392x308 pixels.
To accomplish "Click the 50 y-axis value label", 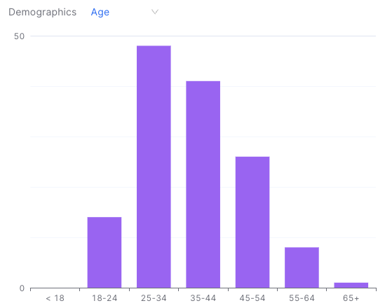I will click(x=19, y=36).
